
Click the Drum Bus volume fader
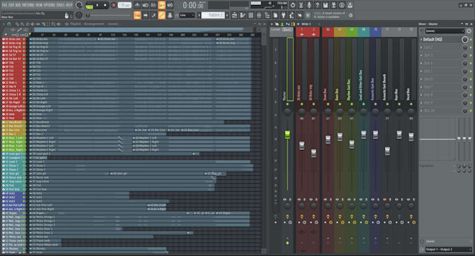tap(328, 140)
